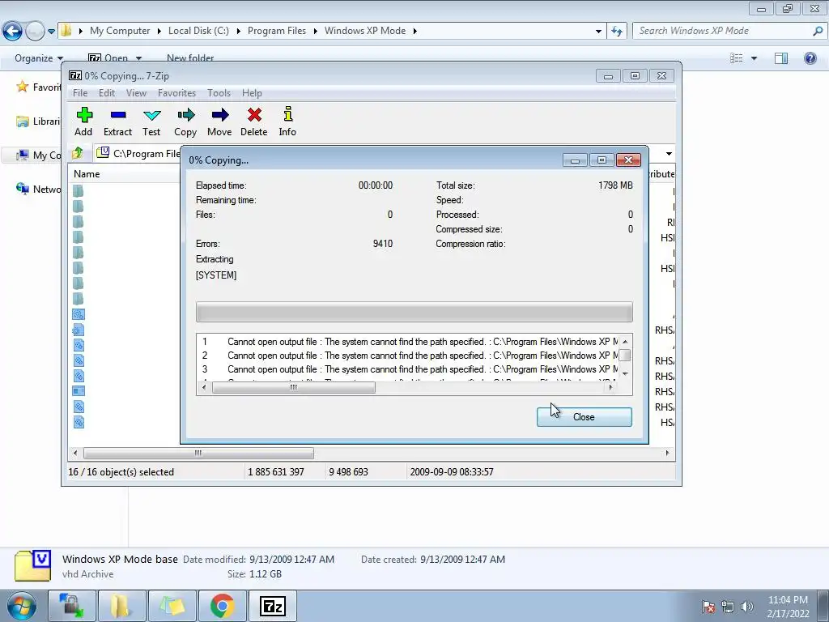Open the Libraries navigation item
The width and height of the screenshot is (829, 622).
click(38, 121)
